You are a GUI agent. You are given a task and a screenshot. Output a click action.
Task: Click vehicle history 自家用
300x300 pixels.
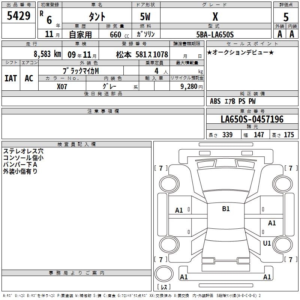click(80, 34)
